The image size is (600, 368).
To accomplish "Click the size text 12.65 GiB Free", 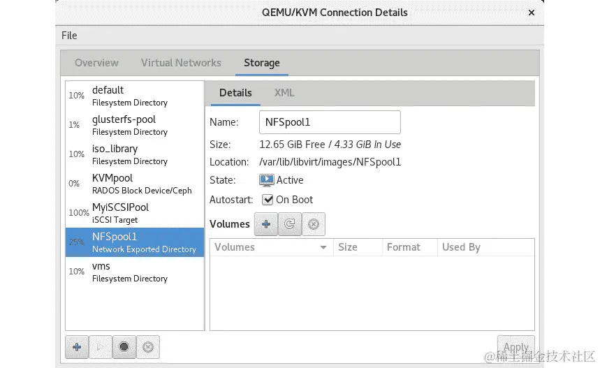I will 292,145.
